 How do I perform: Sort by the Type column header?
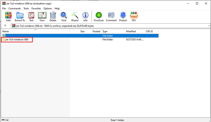113,31
